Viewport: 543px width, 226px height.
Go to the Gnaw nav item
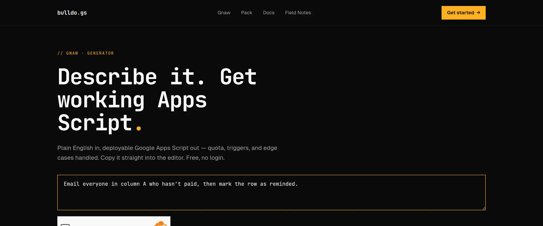click(224, 13)
